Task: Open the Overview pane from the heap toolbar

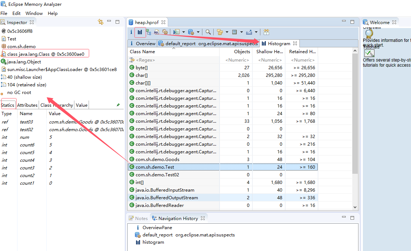Action: pos(131,32)
